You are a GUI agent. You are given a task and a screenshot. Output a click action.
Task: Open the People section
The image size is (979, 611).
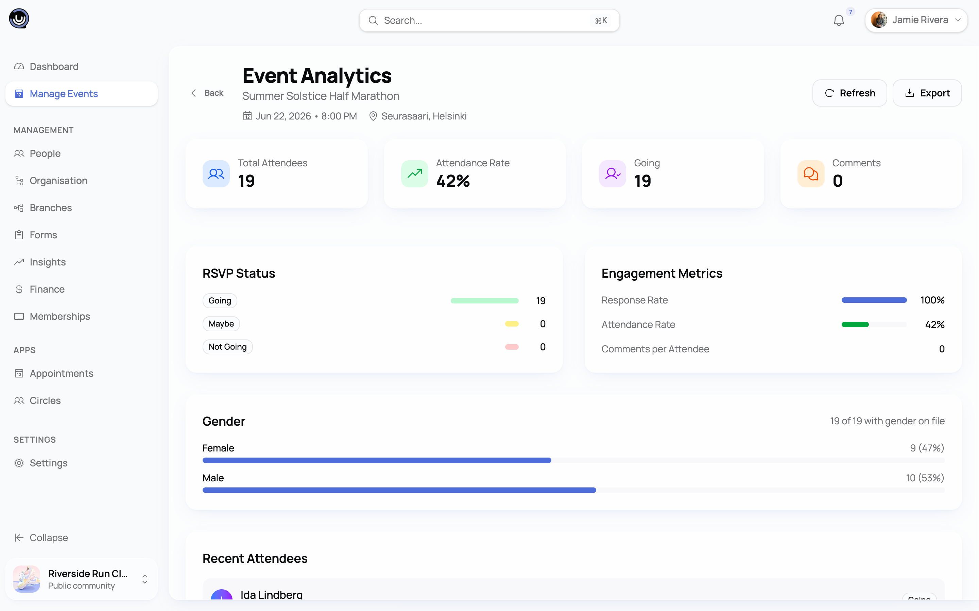coord(81,153)
